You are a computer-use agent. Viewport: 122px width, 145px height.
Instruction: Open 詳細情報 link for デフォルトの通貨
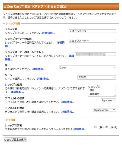pyautogui.click(x=68, y=112)
